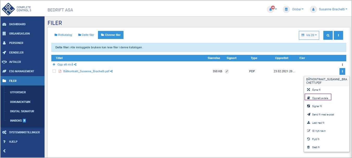Click the Personer person icon

(4, 43)
